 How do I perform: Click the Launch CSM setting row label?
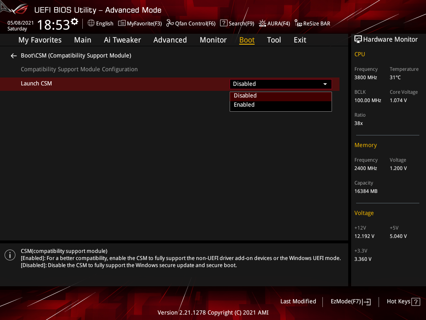(37, 83)
